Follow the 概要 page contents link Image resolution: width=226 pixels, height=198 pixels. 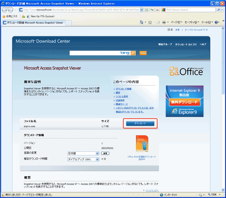(x=118, y=93)
